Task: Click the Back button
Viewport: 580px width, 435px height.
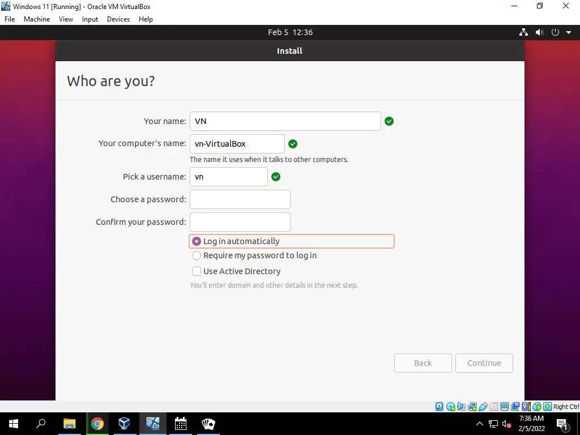Action: (x=423, y=363)
